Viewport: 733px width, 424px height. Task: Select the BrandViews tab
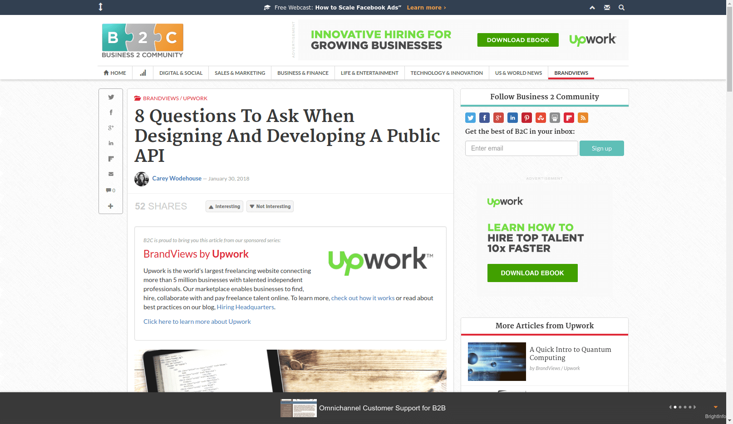(x=571, y=73)
